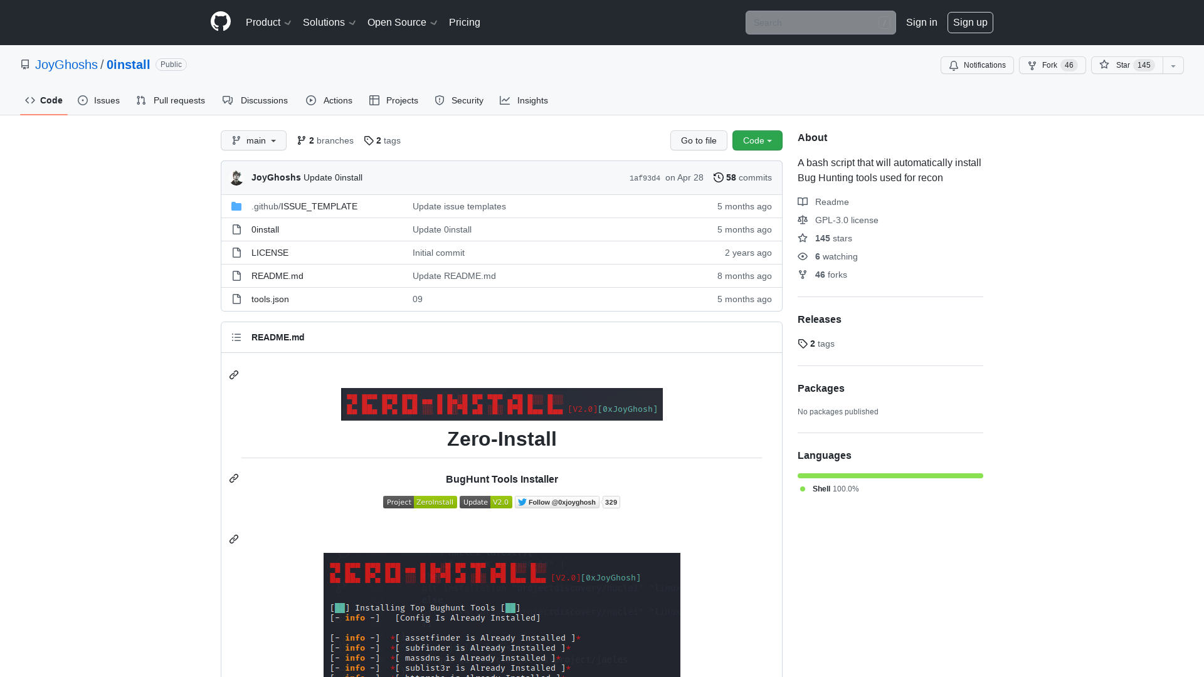Open the LICENSE file
This screenshot has width=1204, height=677.
tap(270, 253)
